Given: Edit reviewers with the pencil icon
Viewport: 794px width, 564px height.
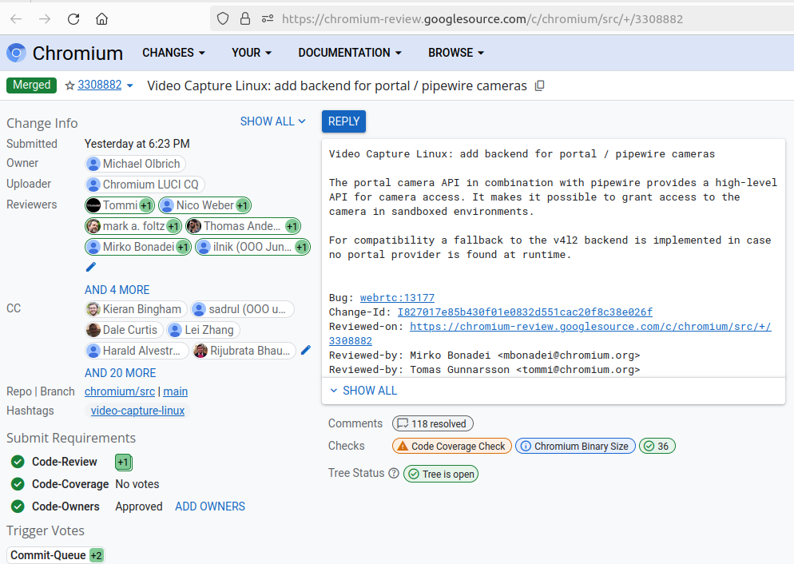Looking at the screenshot, I should 91,267.
